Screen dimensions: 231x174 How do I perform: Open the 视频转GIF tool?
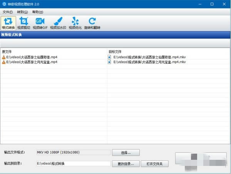40,23
